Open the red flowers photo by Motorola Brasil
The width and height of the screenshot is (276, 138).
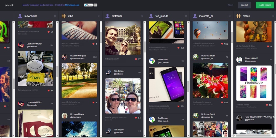coord(210,80)
